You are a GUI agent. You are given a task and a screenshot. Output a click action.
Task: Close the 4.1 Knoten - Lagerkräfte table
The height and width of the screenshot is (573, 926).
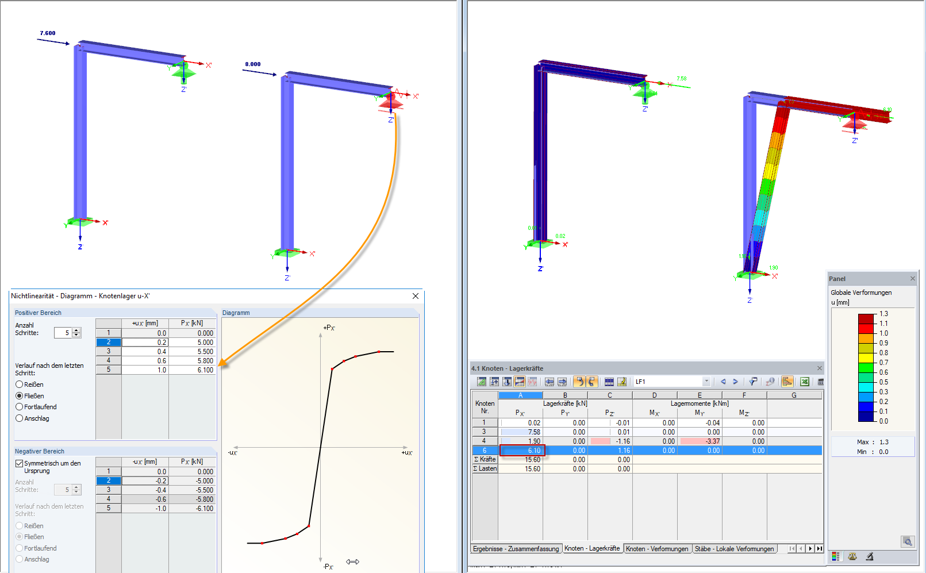coord(820,368)
